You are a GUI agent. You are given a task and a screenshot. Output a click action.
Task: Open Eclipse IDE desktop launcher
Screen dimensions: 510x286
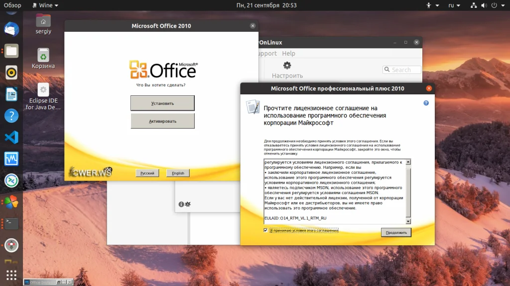pyautogui.click(x=43, y=96)
